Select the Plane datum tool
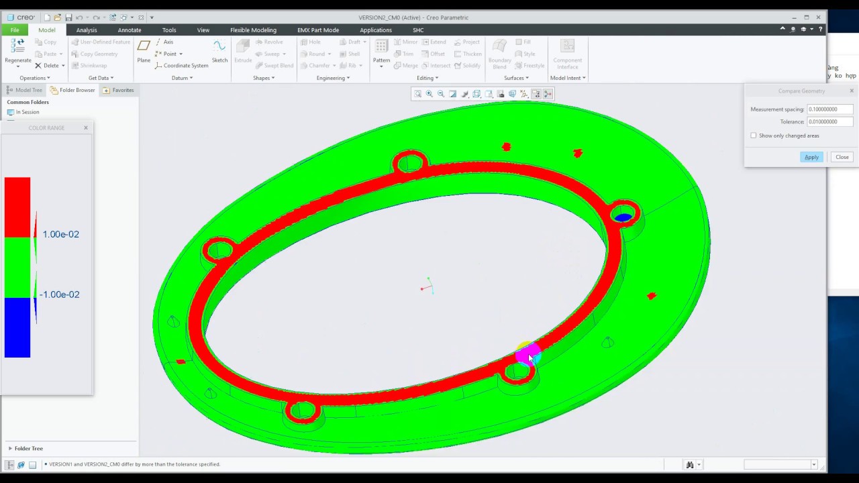Screen dimensions: 859x483 [x=144, y=51]
